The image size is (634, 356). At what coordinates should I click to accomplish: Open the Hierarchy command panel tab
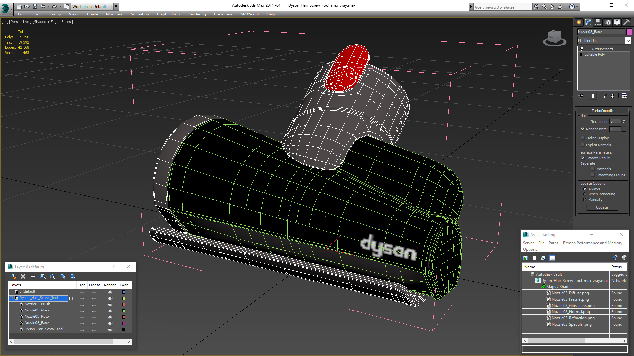click(x=598, y=22)
